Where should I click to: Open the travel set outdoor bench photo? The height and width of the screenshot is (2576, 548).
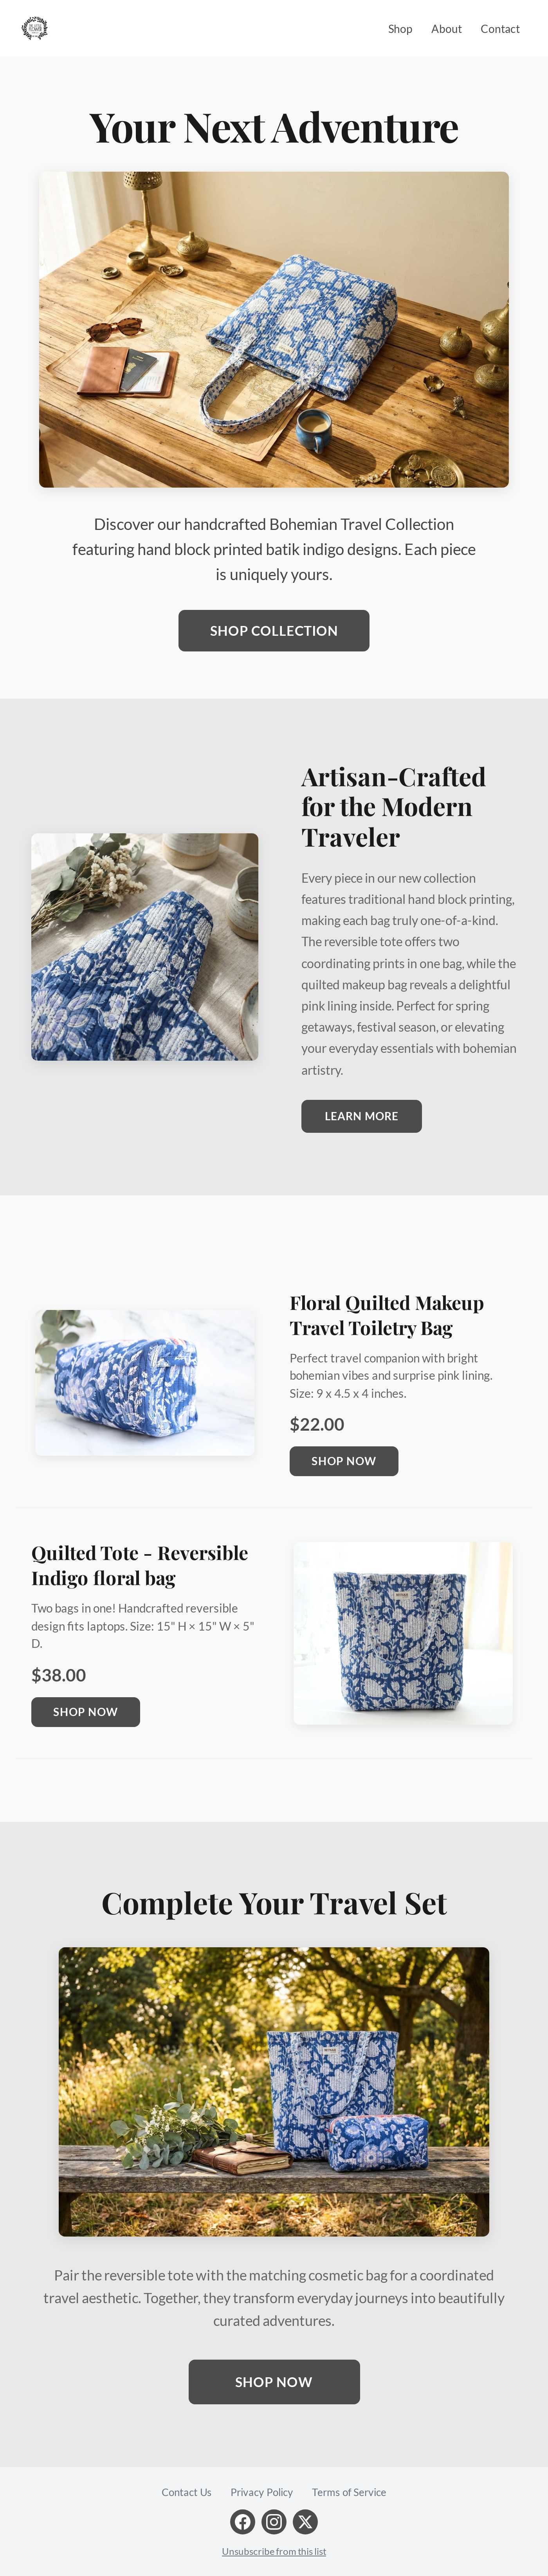pyautogui.click(x=274, y=2091)
